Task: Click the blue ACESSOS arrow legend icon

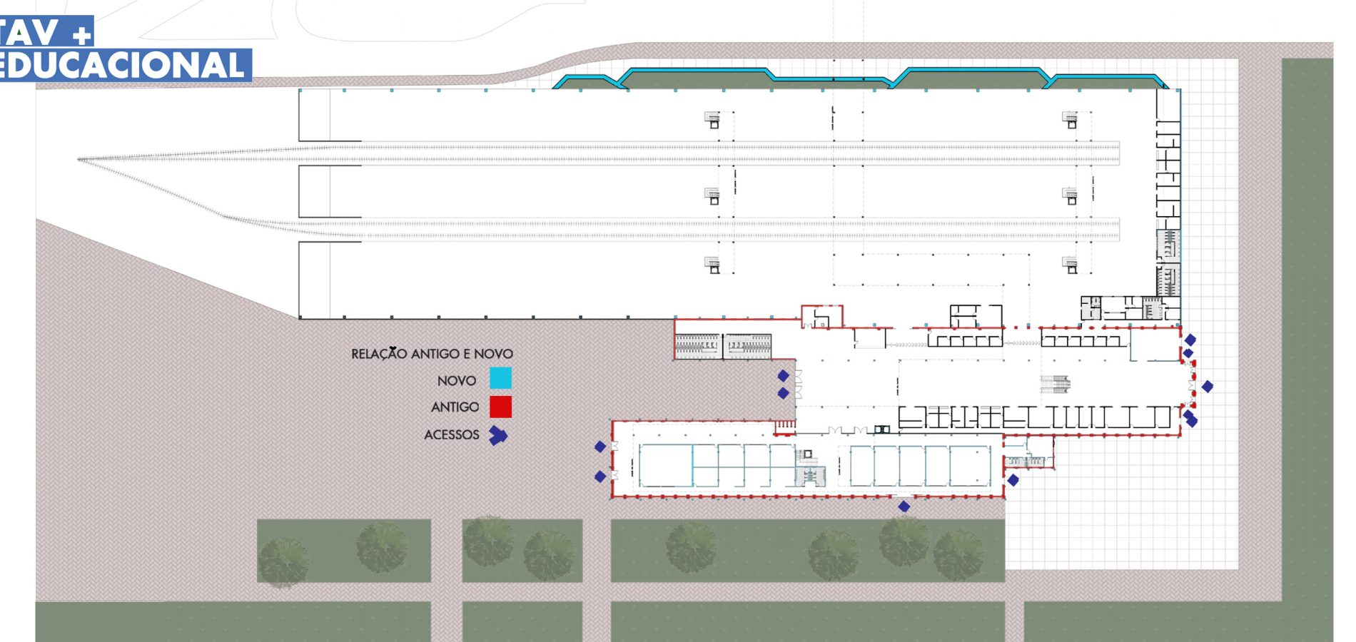Action: pos(497,435)
